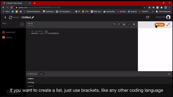Screen dimensions: 173x97
Task: Open a new browser tab
Action: click(x=35, y=3)
